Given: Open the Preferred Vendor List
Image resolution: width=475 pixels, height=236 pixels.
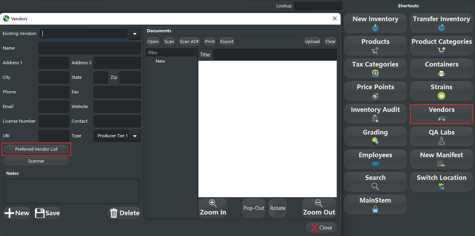Looking at the screenshot, I should pyautogui.click(x=36, y=149).
